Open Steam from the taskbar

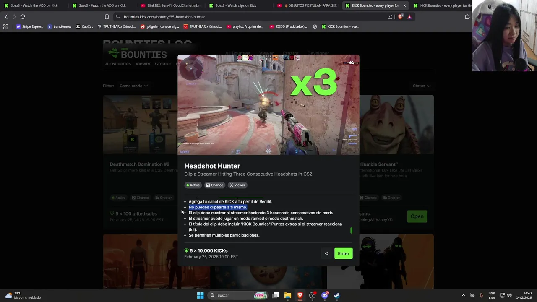pyautogui.click(x=336, y=295)
